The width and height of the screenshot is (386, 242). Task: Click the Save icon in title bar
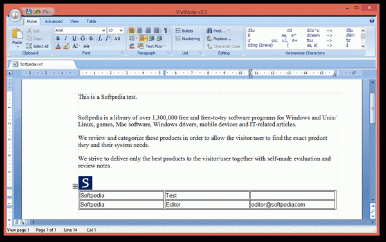click(x=29, y=12)
